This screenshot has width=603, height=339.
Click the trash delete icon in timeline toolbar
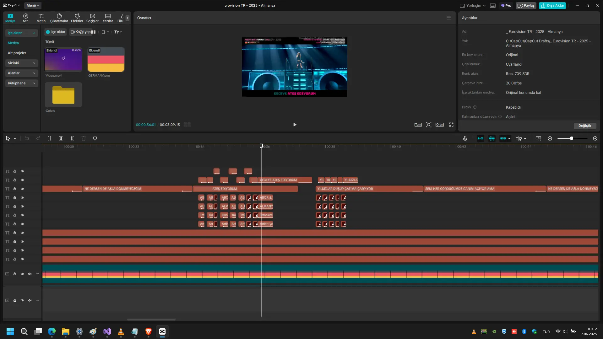(84, 138)
